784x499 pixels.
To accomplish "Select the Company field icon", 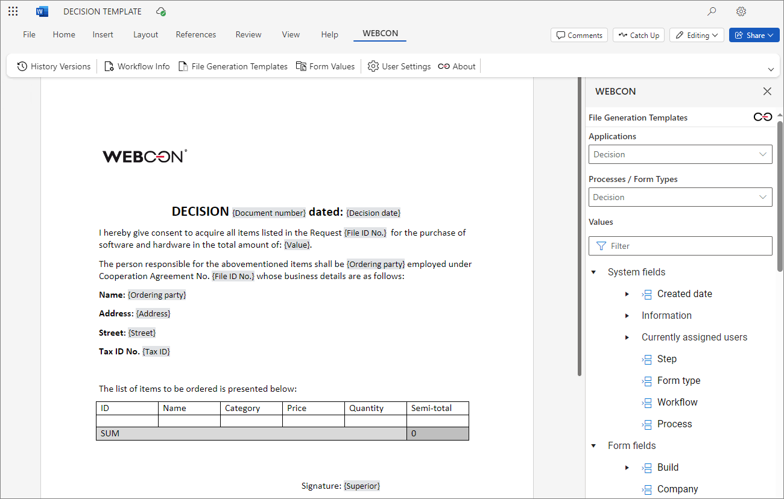I will pyautogui.click(x=647, y=489).
